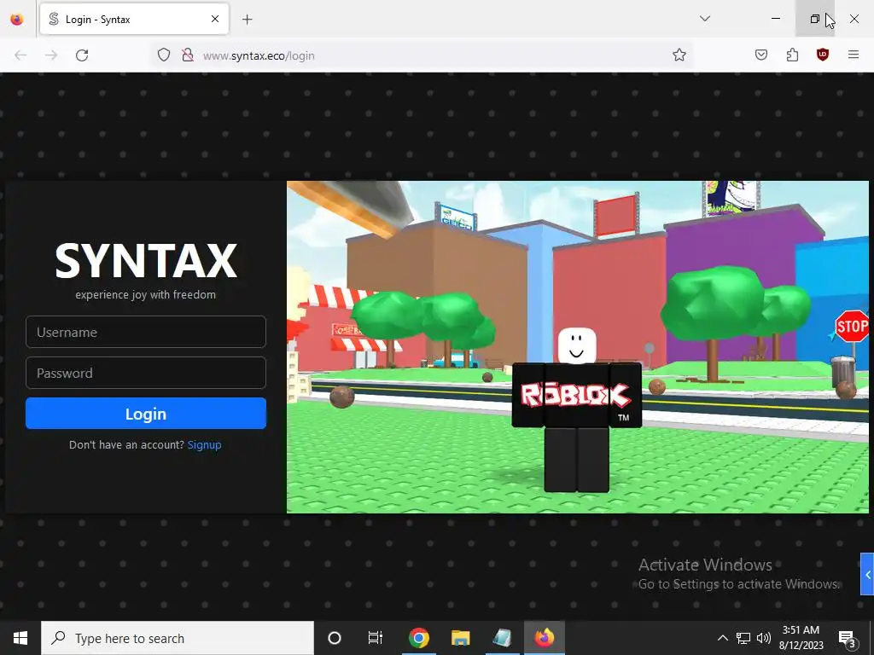Open the clock showing 3:51 AM
Image resolution: width=874 pixels, height=655 pixels.
[801, 638]
